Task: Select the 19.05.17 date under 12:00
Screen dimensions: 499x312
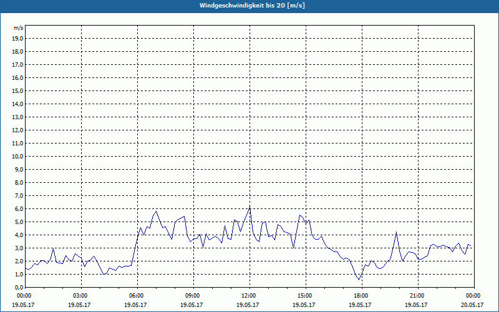Action: click(248, 305)
